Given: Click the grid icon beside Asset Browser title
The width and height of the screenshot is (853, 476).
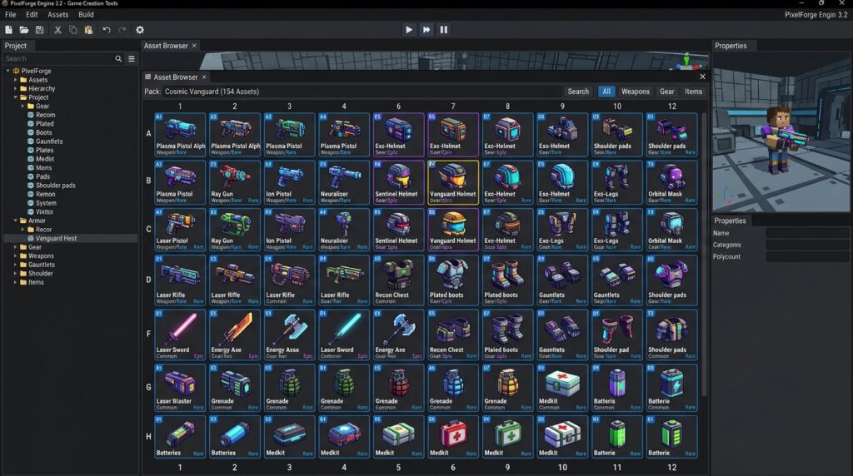Looking at the screenshot, I should tap(148, 77).
